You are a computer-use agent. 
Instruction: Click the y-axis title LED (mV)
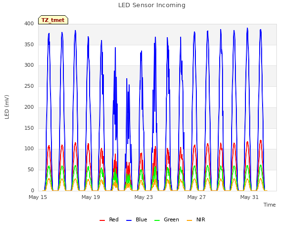click(x=7, y=107)
